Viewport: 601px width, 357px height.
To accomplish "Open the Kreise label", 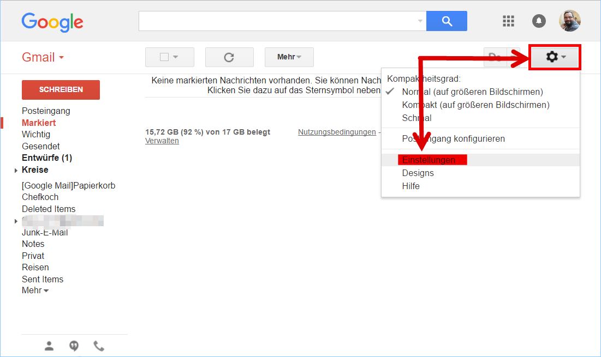I will click(x=35, y=170).
